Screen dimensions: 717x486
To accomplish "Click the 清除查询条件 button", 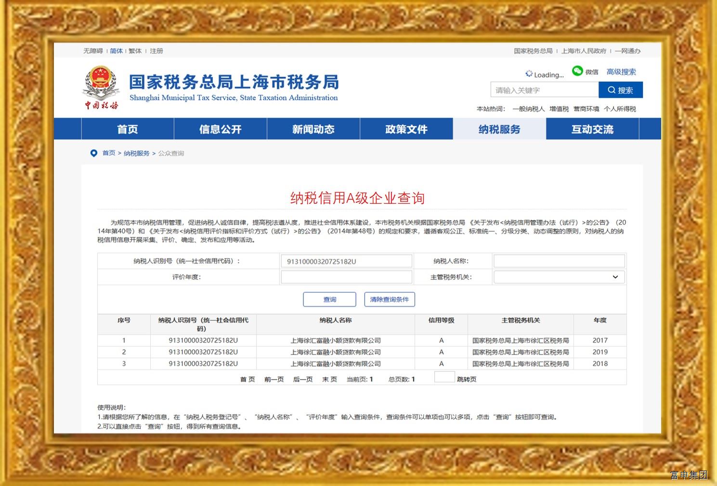I will [x=390, y=300].
